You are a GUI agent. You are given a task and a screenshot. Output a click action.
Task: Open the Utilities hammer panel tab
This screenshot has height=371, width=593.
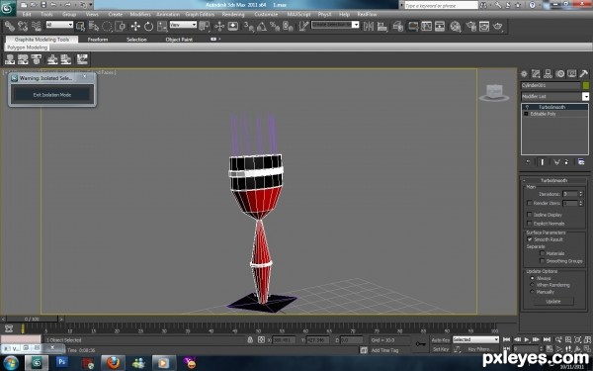583,74
